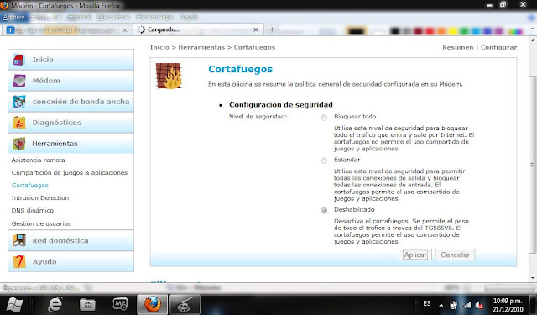Open the new tab plus button
Screen dimensions: 537x315
[x=272, y=29]
